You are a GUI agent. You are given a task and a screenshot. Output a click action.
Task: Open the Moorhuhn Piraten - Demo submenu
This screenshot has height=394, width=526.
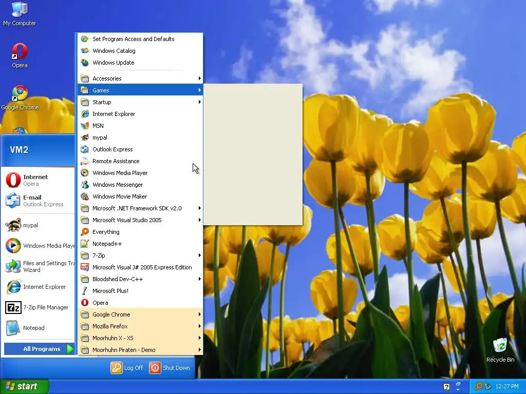(x=140, y=350)
